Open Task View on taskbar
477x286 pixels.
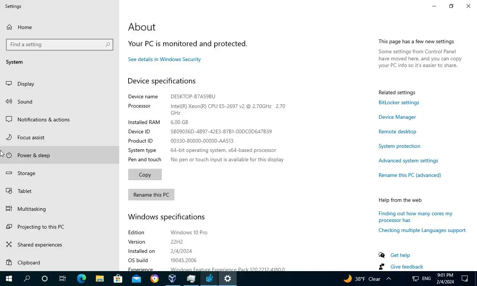click(63, 279)
